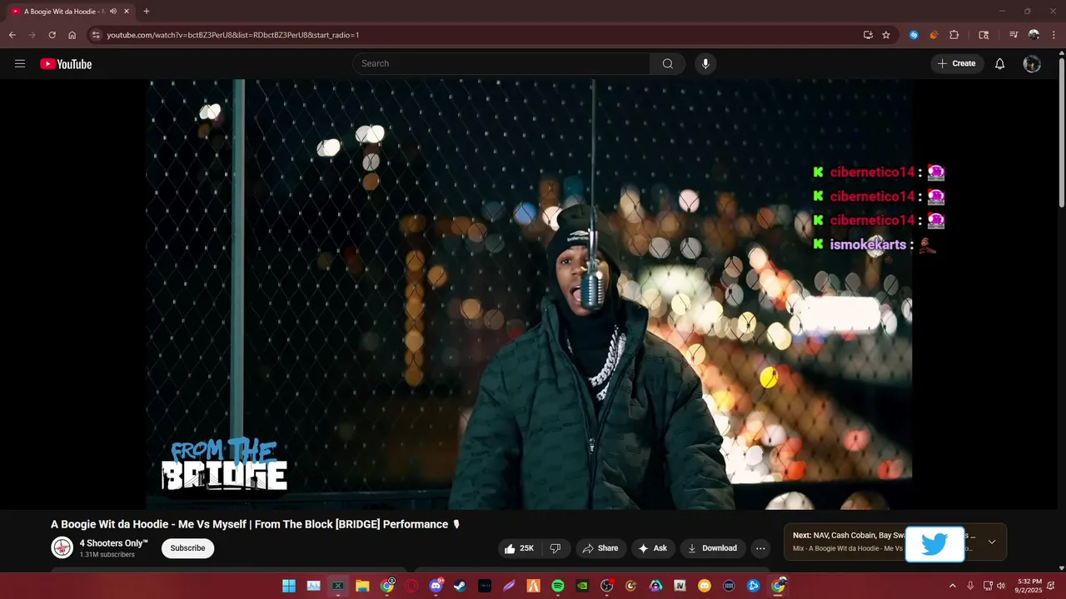
Task: Toggle the taskbar microphone indicator
Action: (970, 586)
